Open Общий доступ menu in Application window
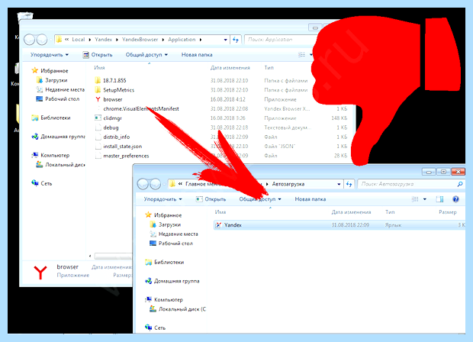The height and width of the screenshot is (342, 473). coord(146,55)
